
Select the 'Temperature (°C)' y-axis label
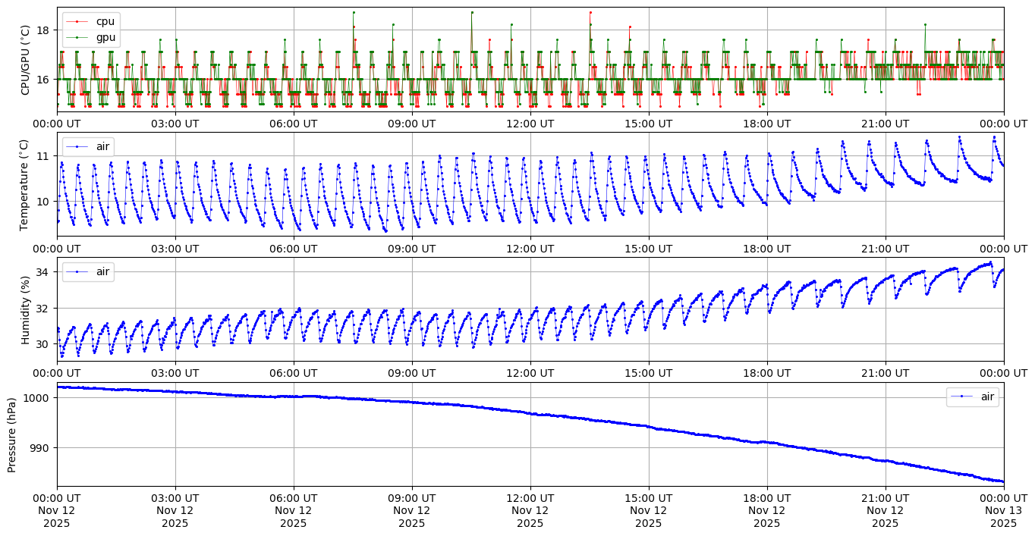25,184
